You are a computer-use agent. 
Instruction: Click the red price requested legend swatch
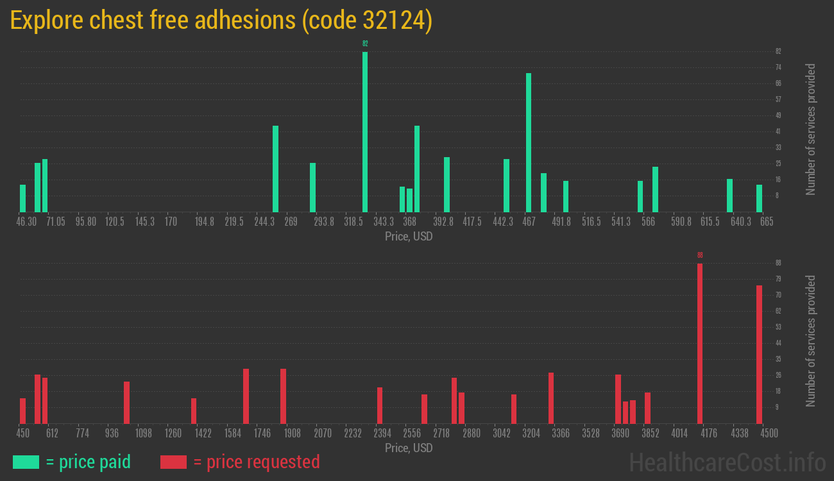point(173,462)
